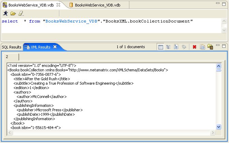The width and height of the screenshot is (229, 143).
Task: Click the 'from' keyword in the SQL editor
Action: [34, 21]
